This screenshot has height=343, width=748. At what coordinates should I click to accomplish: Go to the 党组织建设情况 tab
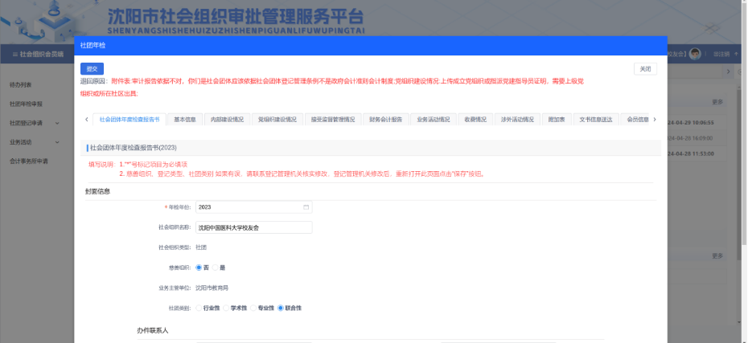[x=277, y=120]
